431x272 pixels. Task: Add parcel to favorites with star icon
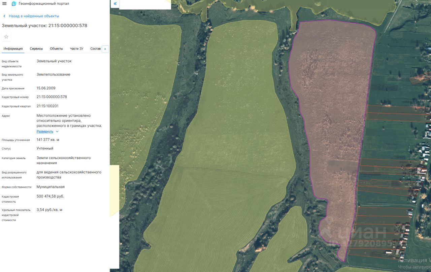(x=6, y=37)
